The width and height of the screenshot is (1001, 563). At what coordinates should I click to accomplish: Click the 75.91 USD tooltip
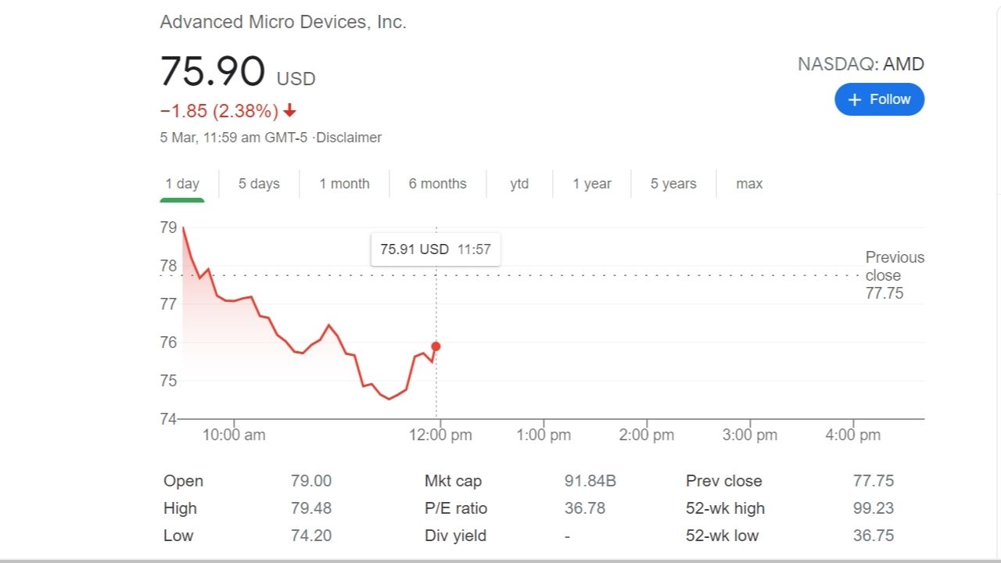tap(435, 249)
